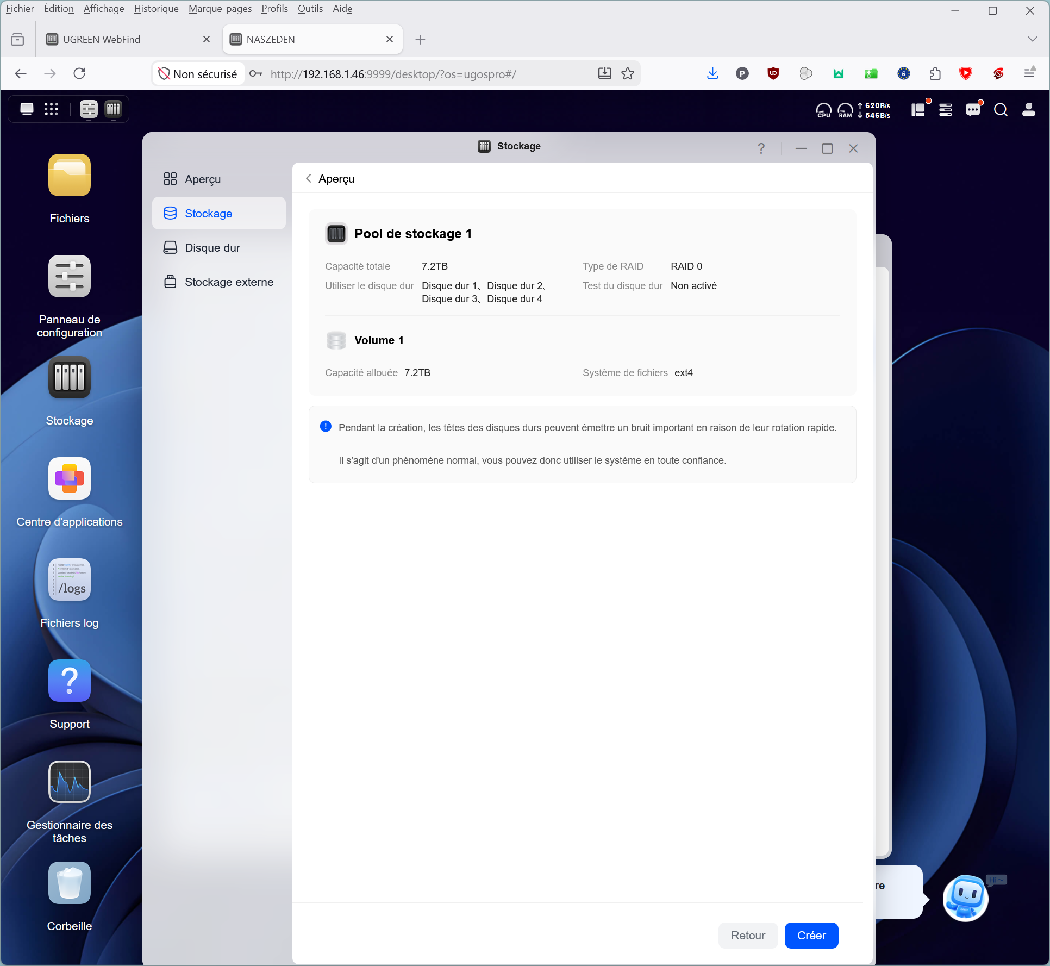Switch to storage taskbar app icon
Screen dimensions: 1050x966
click(x=113, y=109)
